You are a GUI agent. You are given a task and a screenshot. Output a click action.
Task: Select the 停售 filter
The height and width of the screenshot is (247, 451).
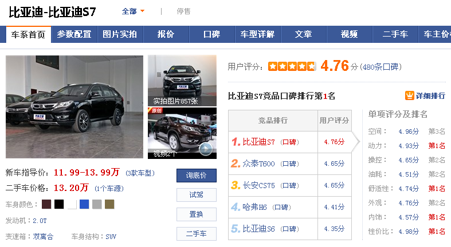(183, 11)
